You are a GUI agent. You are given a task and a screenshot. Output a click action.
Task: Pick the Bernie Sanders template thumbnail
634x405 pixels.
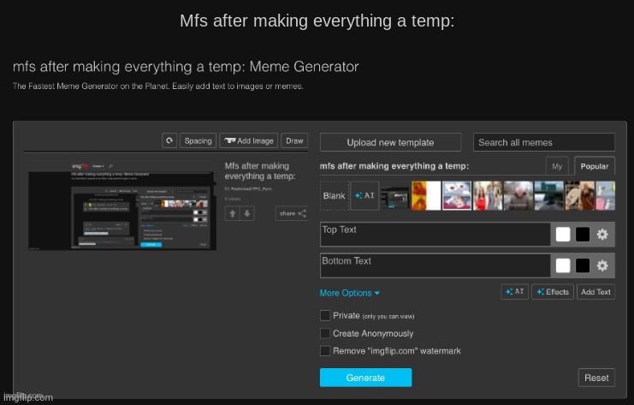(x=518, y=196)
